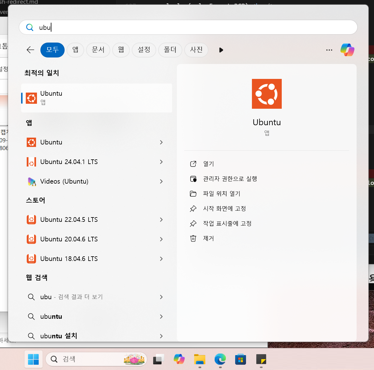Viewport: 374px width, 370px height.
Task: Switch to the 폴더 filter tab
Action: tap(170, 50)
